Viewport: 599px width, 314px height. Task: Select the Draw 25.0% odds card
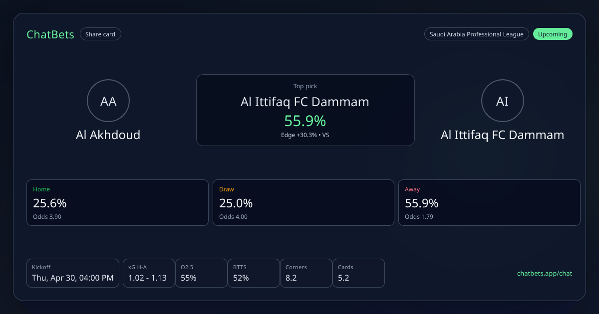point(303,202)
